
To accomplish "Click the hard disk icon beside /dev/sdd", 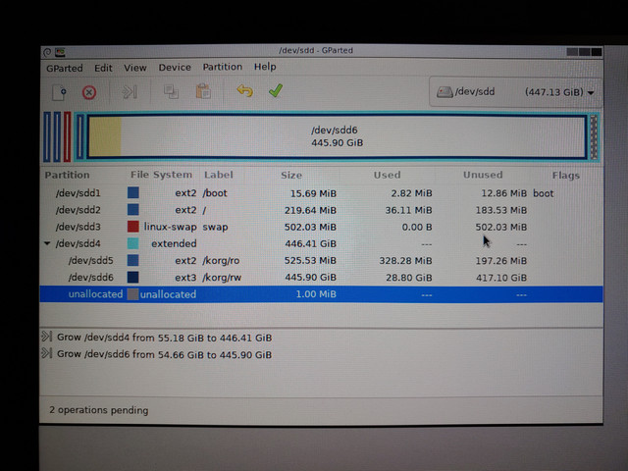I will [445, 92].
